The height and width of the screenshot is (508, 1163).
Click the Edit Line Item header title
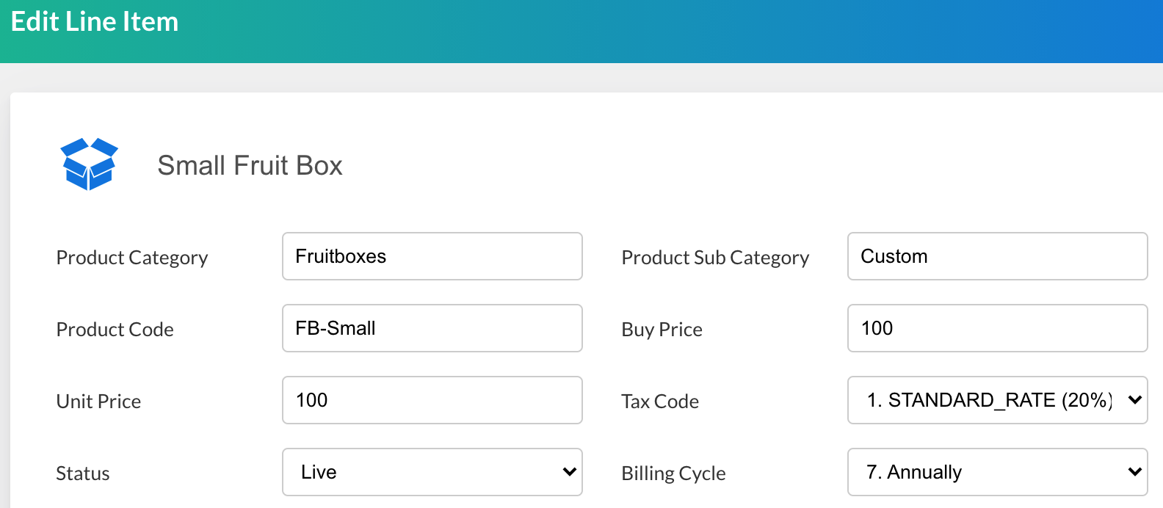95,22
